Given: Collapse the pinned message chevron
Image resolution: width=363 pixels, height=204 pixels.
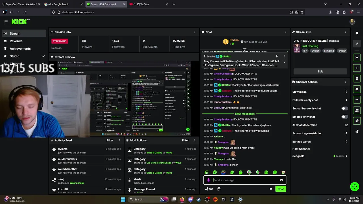Looking at the screenshot, I should click(284, 62).
